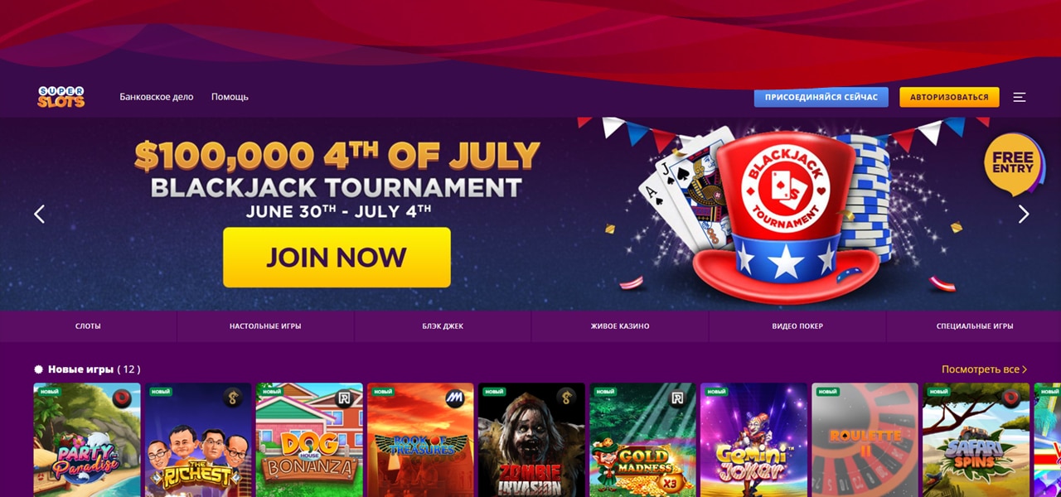The height and width of the screenshot is (497, 1061).
Task: Click the Авторизоваться button
Action: click(949, 97)
